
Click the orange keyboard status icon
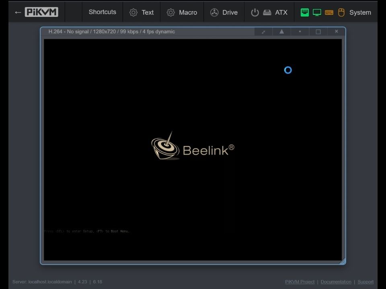[x=329, y=12]
